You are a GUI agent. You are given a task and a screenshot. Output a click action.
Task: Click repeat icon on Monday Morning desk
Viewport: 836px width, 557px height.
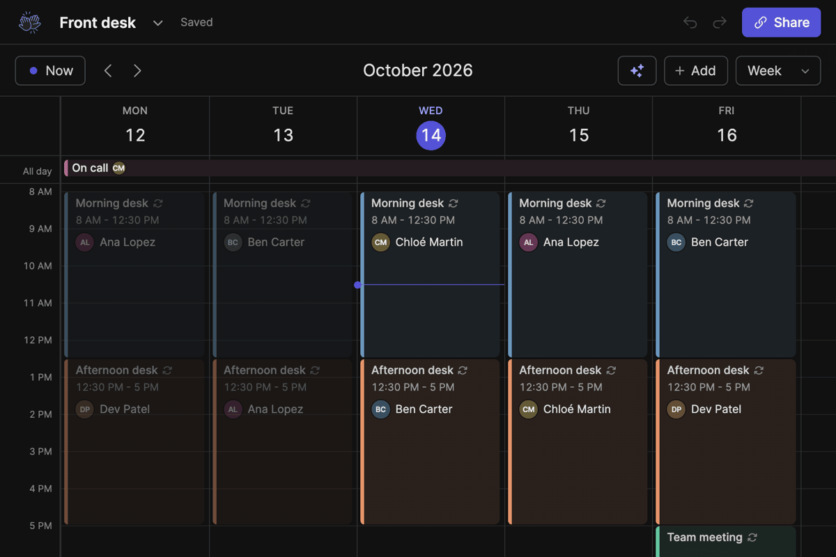[158, 203]
